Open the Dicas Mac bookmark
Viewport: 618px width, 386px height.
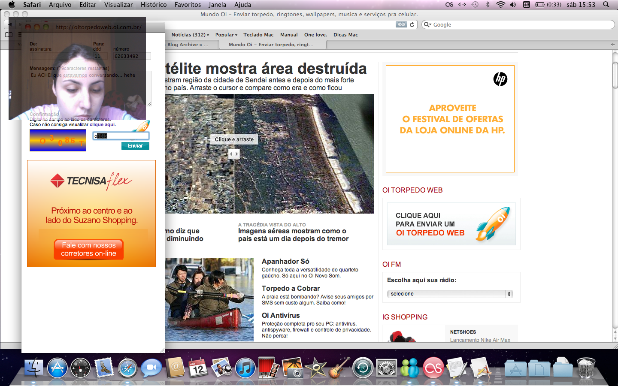coord(345,35)
